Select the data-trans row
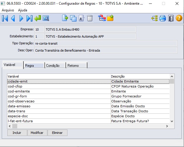Image resolution: width=184 pixels, height=147 pixels. tap(88, 111)
